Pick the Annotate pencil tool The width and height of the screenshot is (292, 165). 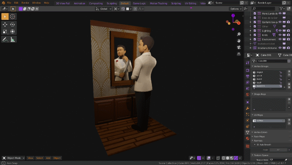tap(5, 39)
